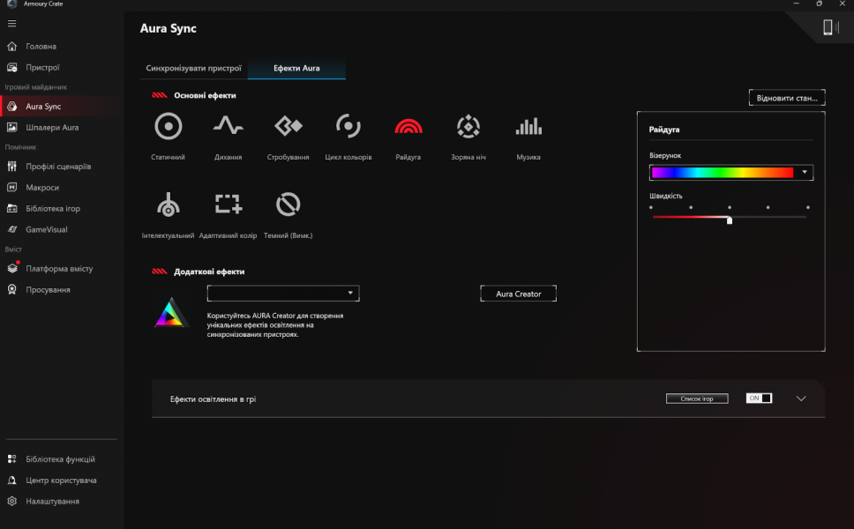Set speed to the fastest rightmost dot
This screenshot has height=529, width=854.
point(808,207)
